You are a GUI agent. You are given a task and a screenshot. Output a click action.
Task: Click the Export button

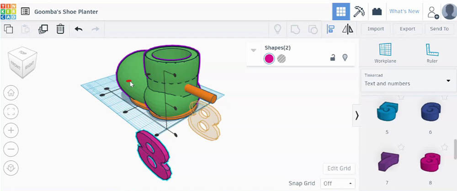point(407,29)
